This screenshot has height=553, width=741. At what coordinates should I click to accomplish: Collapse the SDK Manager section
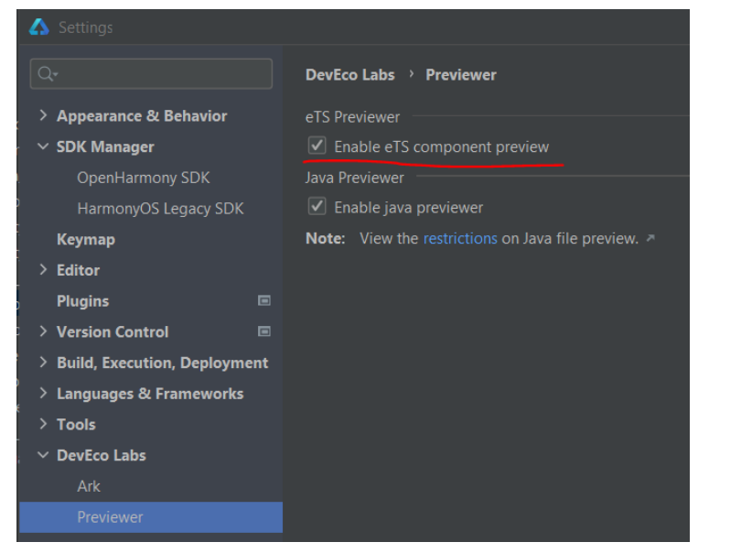click(43, 146)
